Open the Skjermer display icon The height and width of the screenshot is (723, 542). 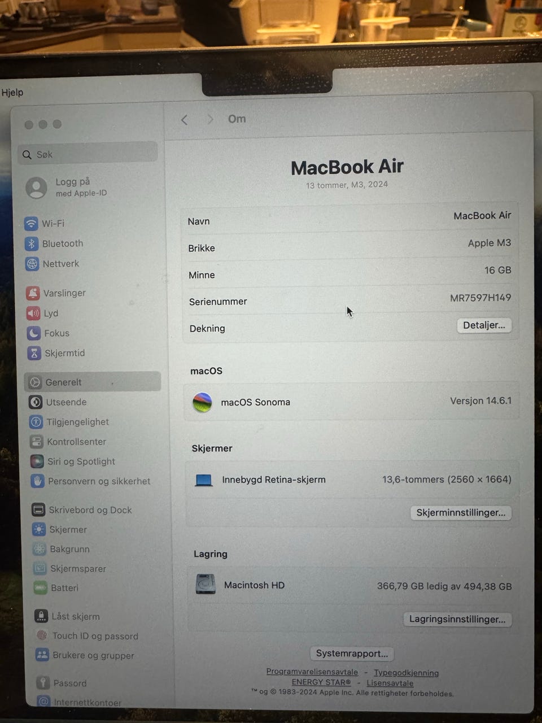point(39,529)
